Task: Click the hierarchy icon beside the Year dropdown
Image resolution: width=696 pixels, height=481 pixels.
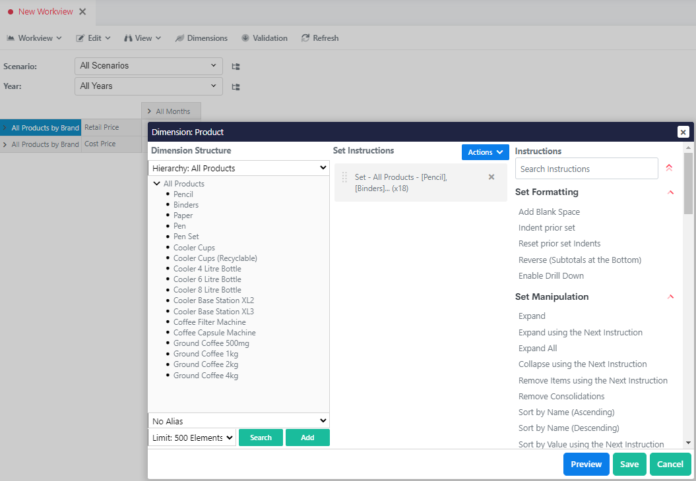Action: (x=235, y=86)
